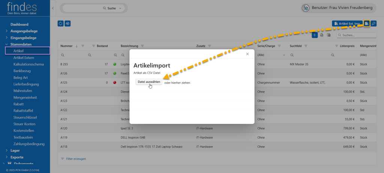Open the Suche dropdown in top bar
384x173 pixels.
[x=120, y=8]
